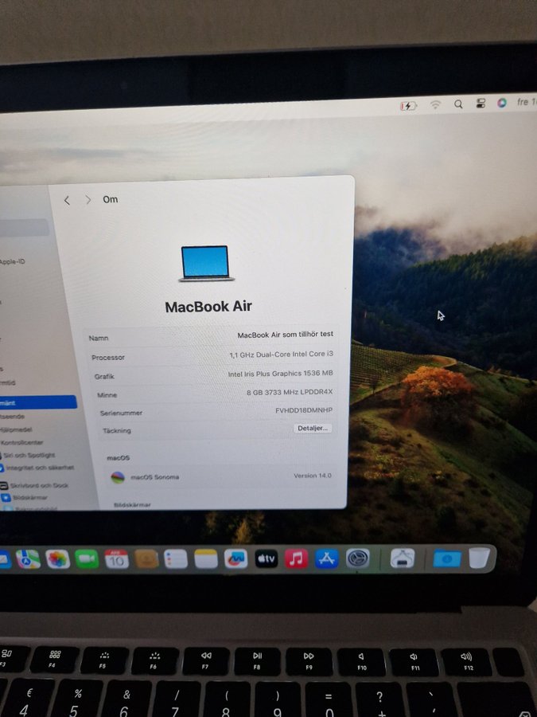537x717 pixels.
Task: Launch Apple TV from the Dock
Action: point(266,559)
